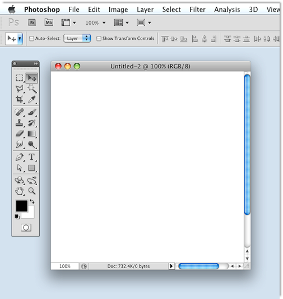The width and height of the screenshot is (283, 299).
Task: Select the Pen tool
Action: (20, 157)
